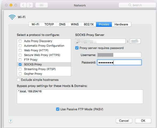Switch to the TCP/IP tab

pyautogui.click(x=49, y=24)
